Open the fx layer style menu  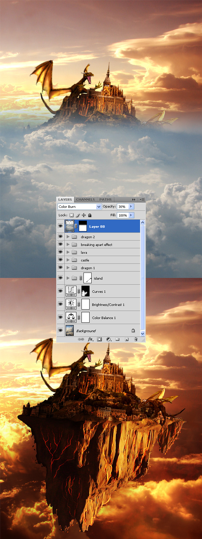[90, 339]
